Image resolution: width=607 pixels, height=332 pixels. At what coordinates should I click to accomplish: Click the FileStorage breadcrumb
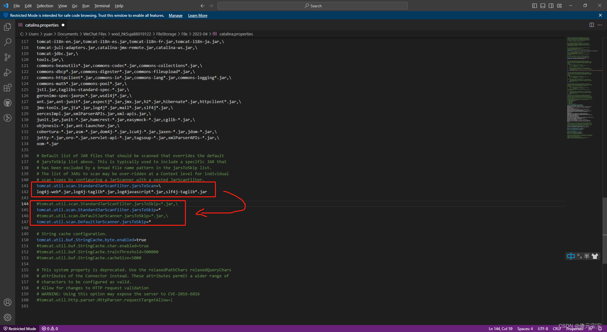pyautogui.click(x=166, y=34)
